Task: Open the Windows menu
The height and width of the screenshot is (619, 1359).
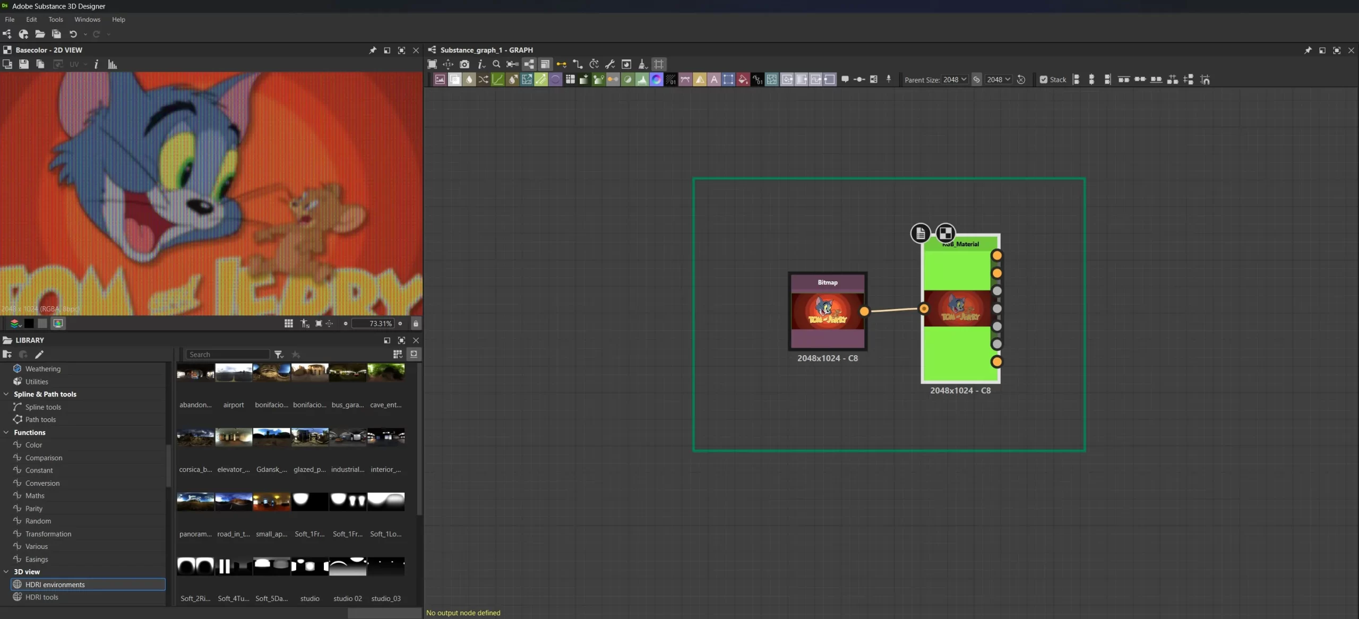Action: point(87,19)
